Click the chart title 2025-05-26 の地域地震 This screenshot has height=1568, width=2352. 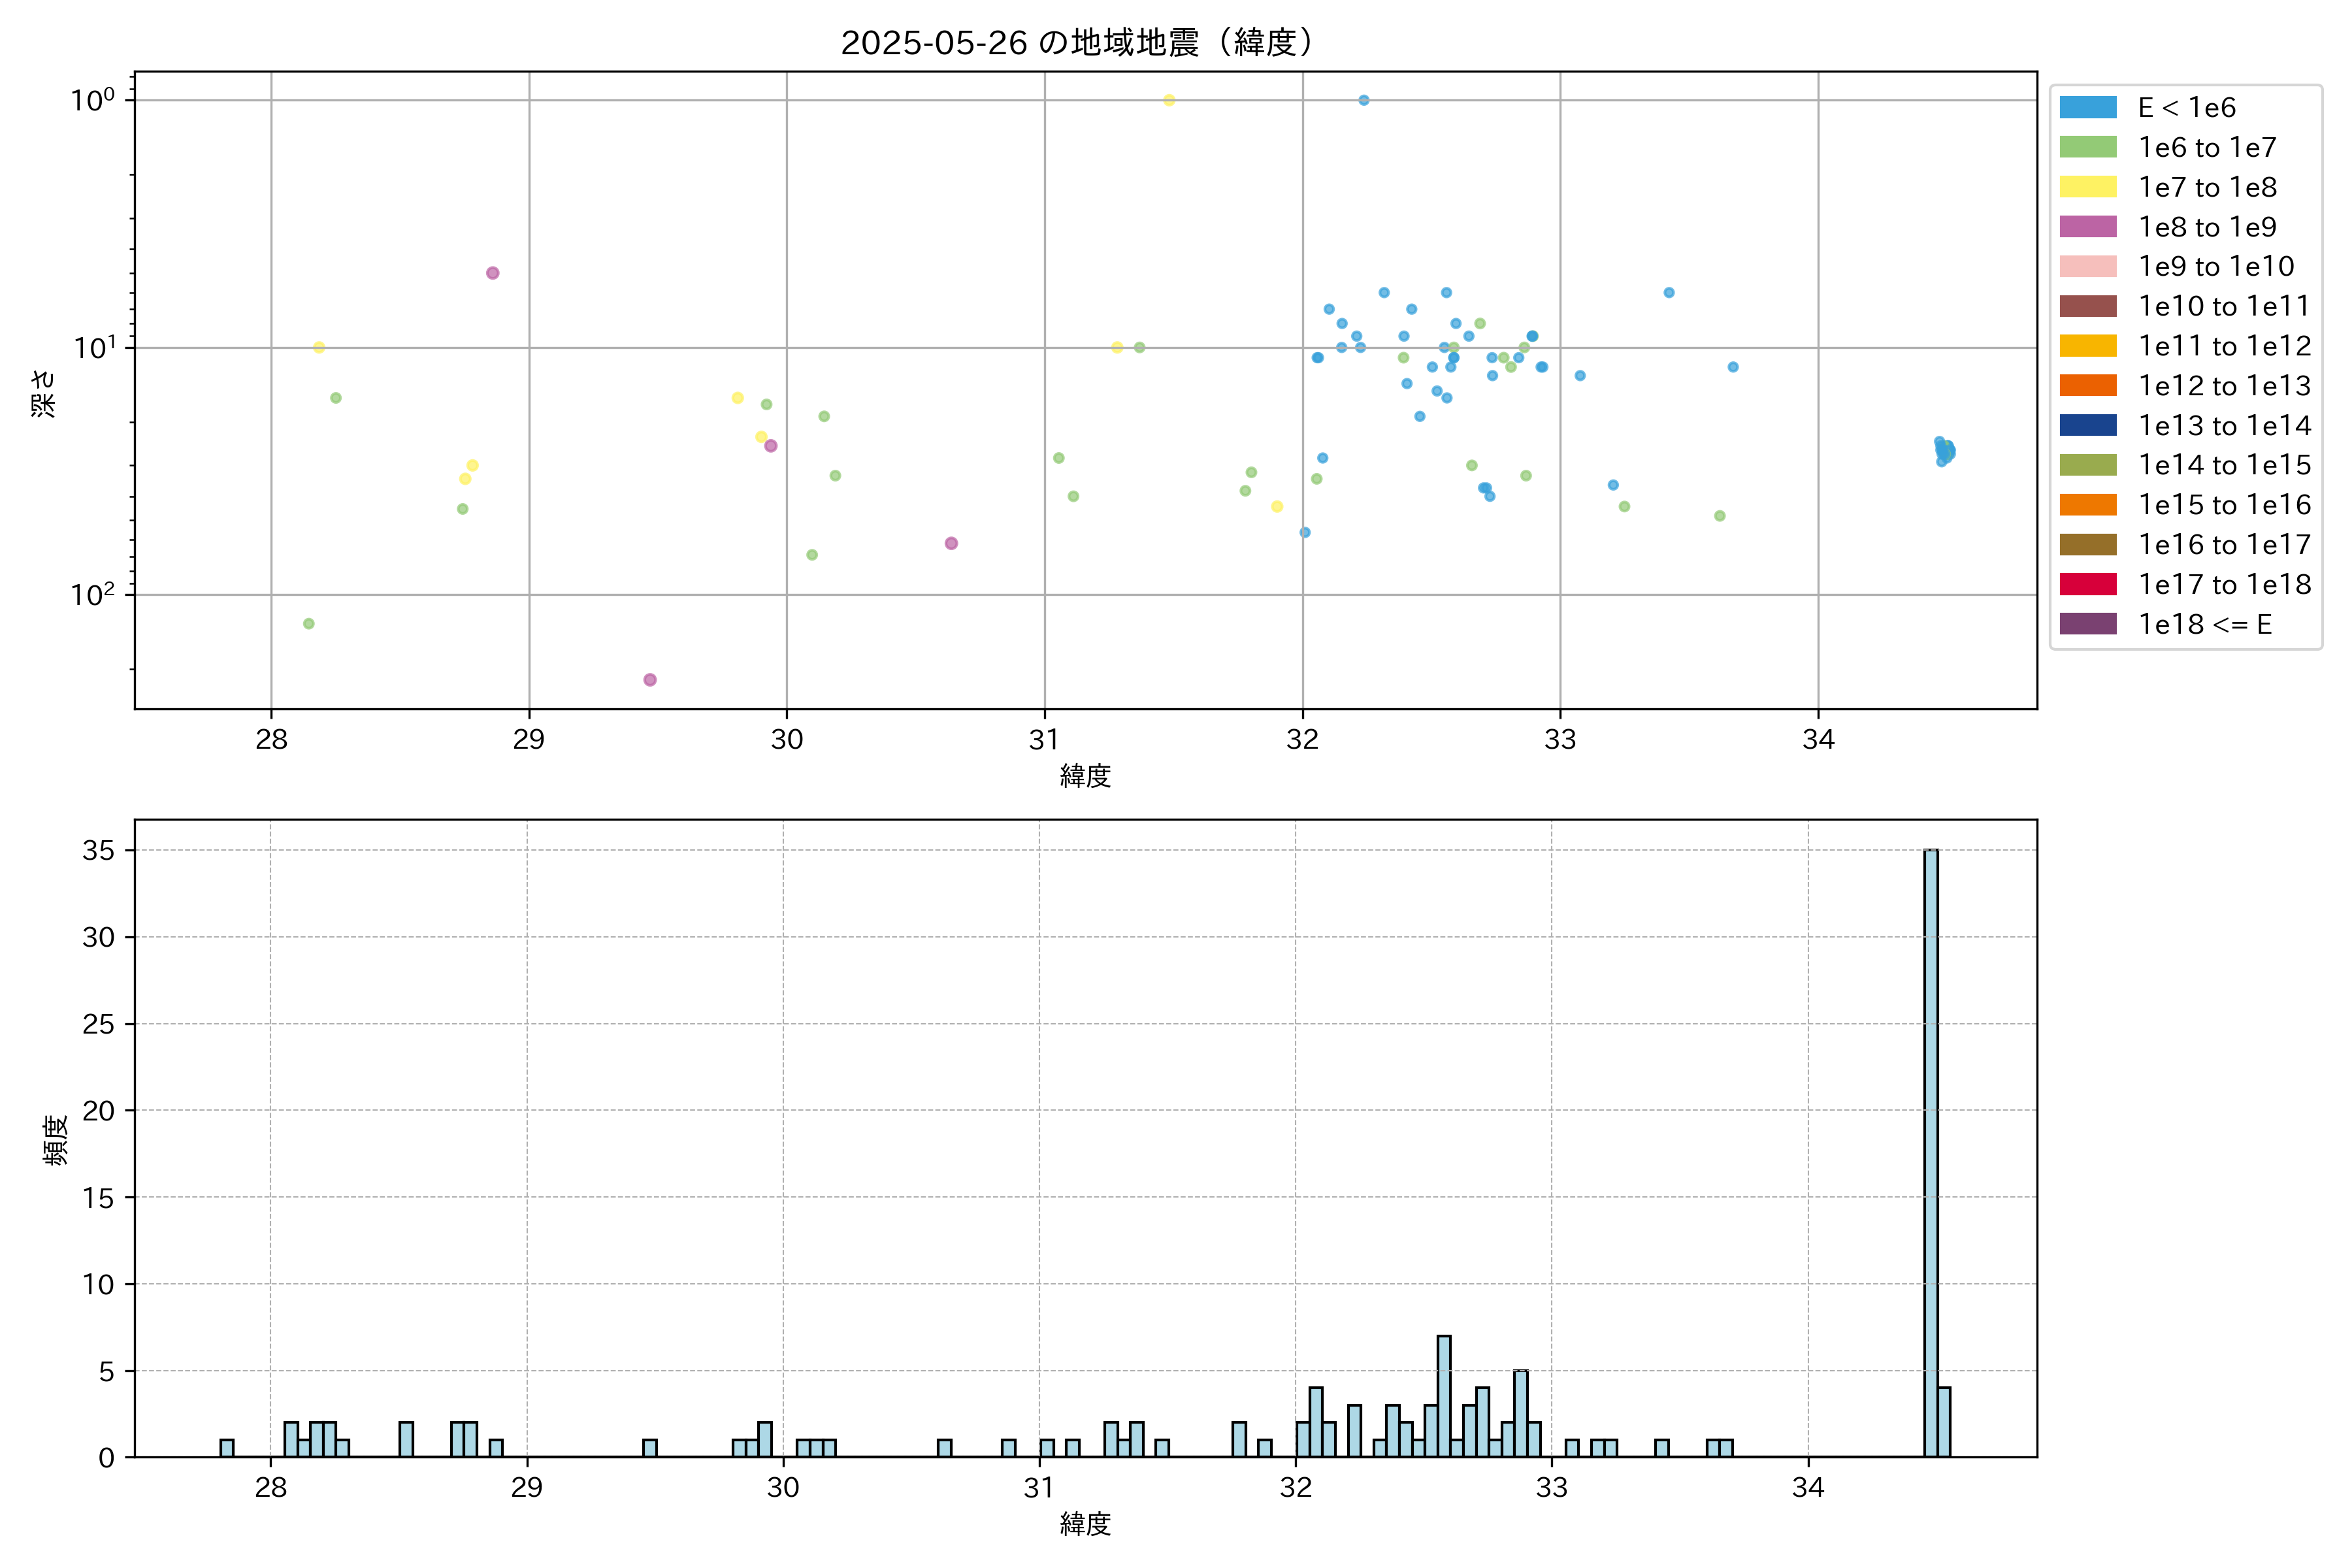1078,43
